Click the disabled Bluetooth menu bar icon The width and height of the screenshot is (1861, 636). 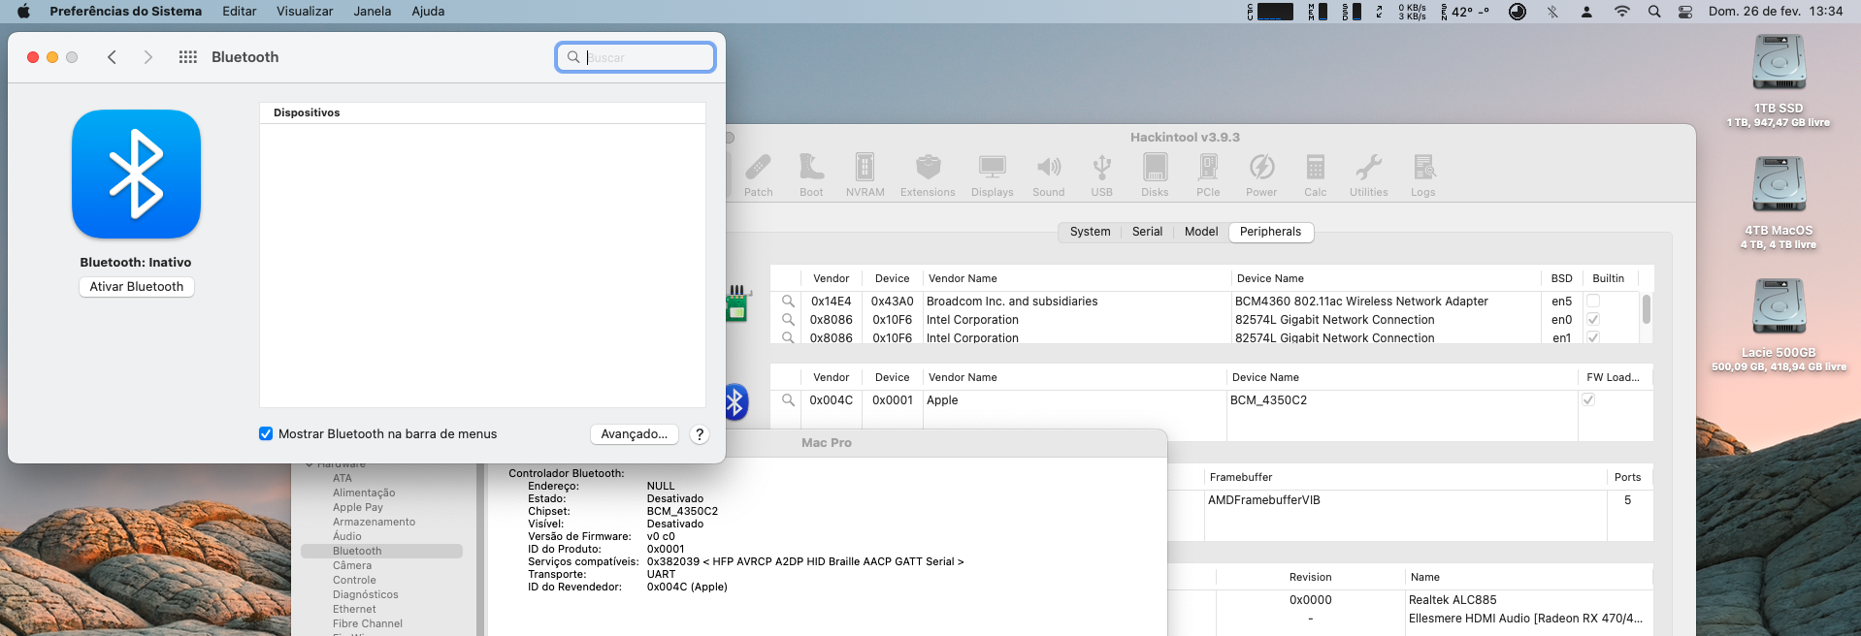click(1552, 12)
